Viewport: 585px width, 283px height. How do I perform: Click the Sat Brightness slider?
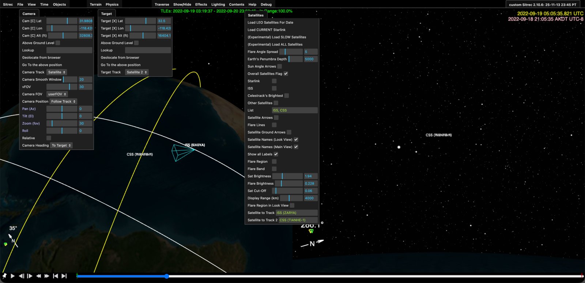point(287,176)
